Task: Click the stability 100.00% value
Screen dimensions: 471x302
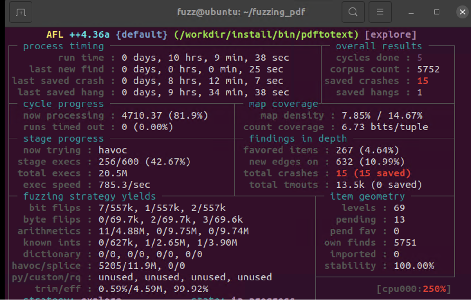Action: pos(414,266)
